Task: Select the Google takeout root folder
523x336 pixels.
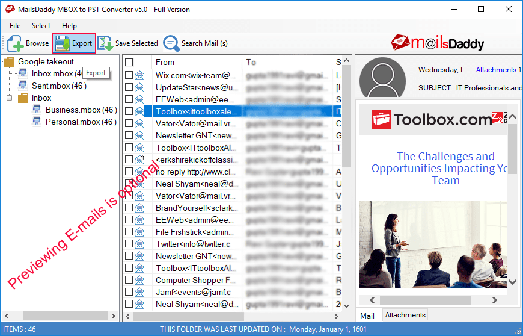Action: point(46,62)
